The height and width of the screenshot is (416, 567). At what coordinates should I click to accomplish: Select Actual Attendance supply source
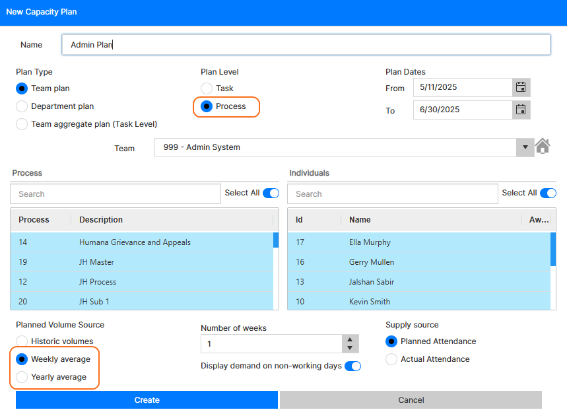(391, 359)
